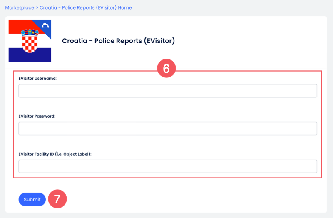Focus the EVisitor Password input field
The height and width of the screenshot is (218, 333).
pyautogui.click(x=168, y=129)
